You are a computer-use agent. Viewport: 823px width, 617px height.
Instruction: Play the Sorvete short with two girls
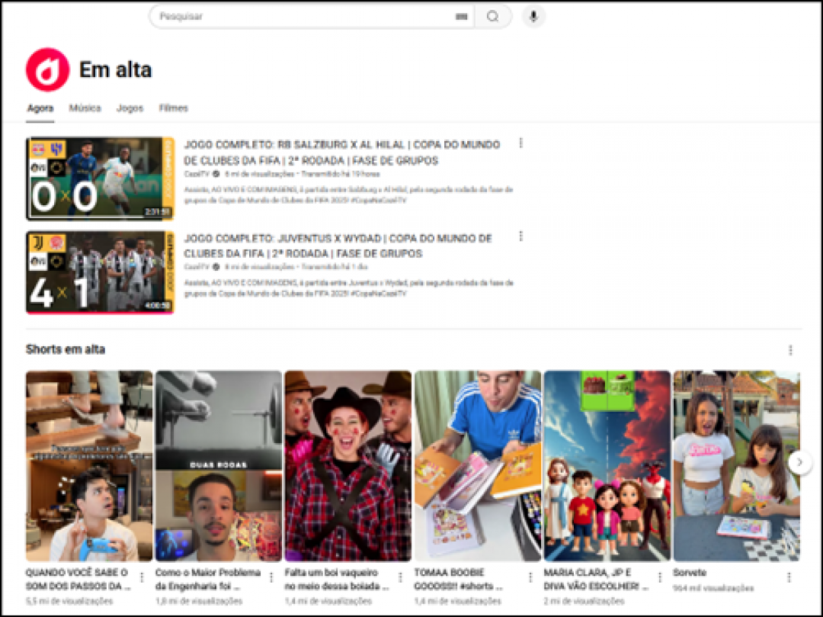[736, 466]
